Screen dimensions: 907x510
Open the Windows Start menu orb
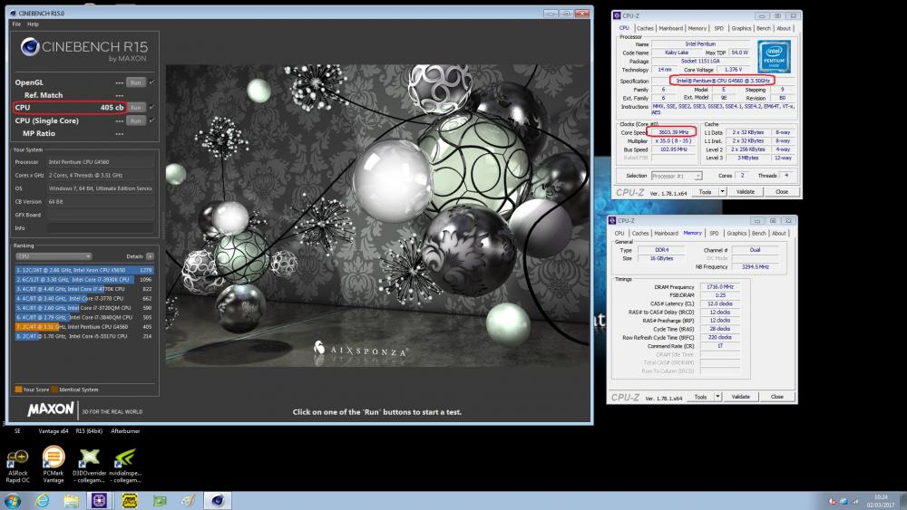click(x=13, y=501)
